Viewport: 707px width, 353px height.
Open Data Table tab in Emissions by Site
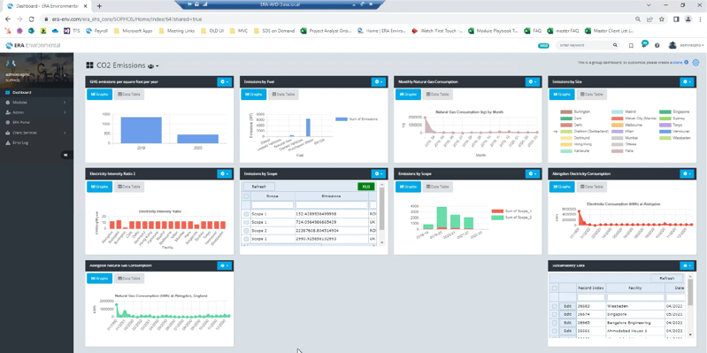592,95
